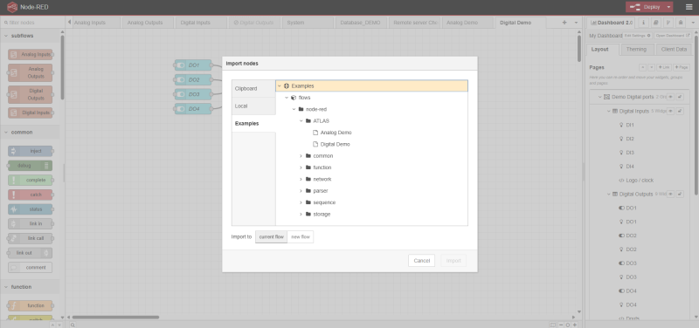The image size is (699, 328).
Task: Toggle visibility eye for Digital Inputs group
Action: point(670,111)
